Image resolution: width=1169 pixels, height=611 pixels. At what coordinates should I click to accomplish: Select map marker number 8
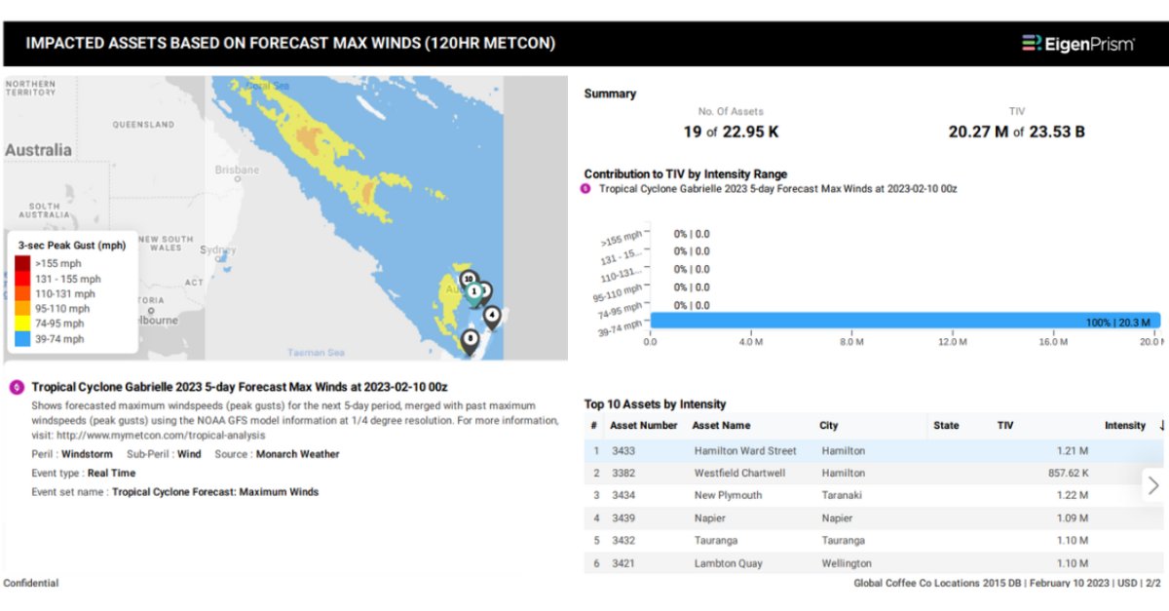coord(471,341)
